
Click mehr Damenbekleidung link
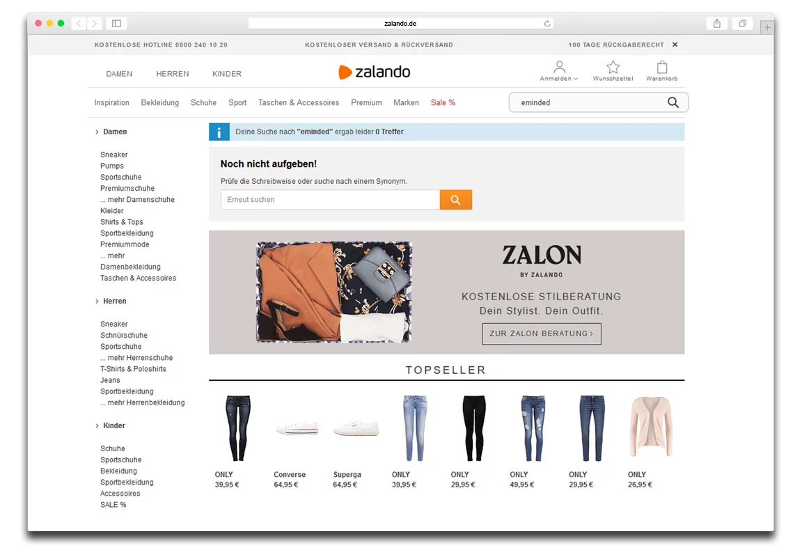click(130, 261)
